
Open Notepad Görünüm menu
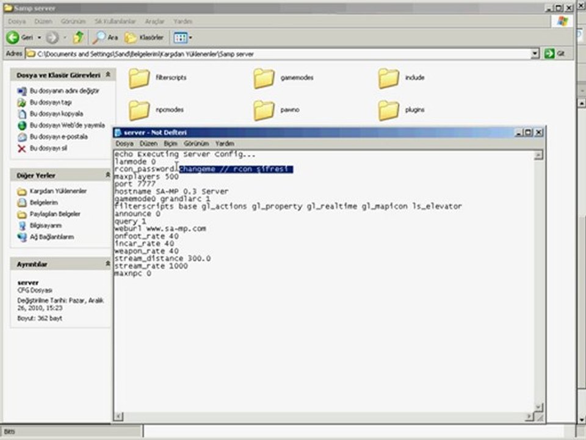coord(196,144)
